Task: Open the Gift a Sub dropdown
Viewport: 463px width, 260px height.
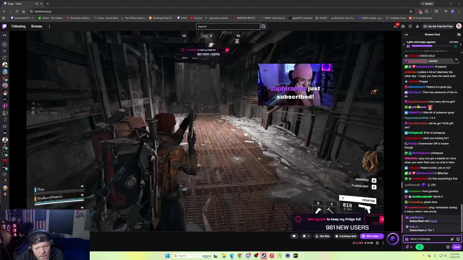Action: click(x=372, y=236)
